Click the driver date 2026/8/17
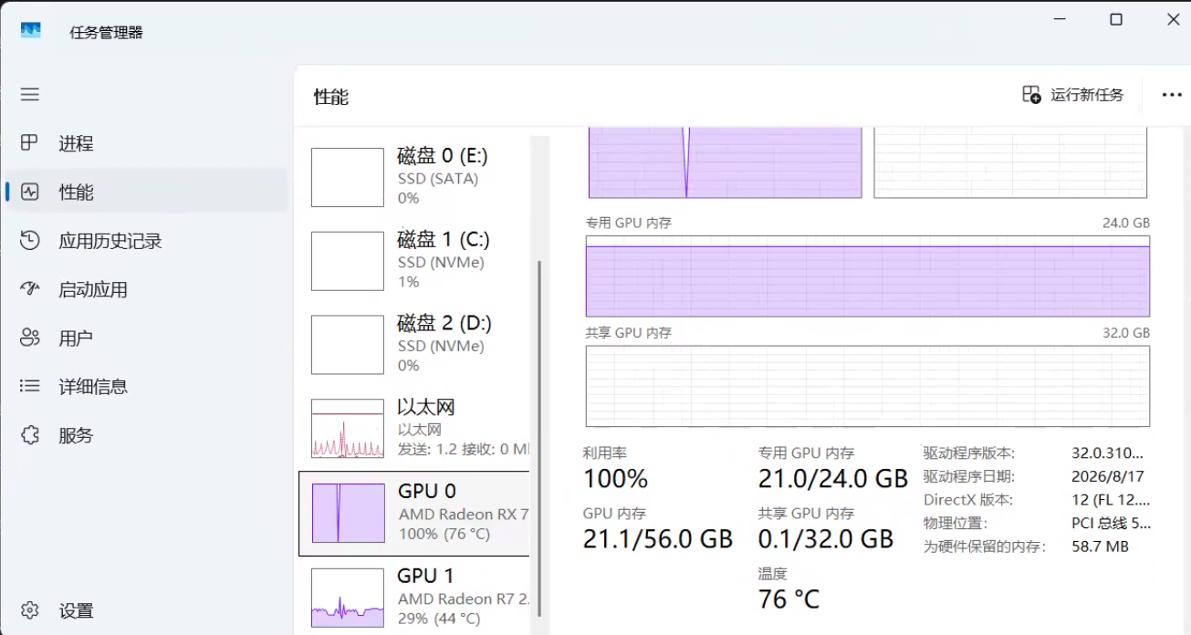The height and width of the screenshot is (635, 1191). click(x=1108, y=476)
